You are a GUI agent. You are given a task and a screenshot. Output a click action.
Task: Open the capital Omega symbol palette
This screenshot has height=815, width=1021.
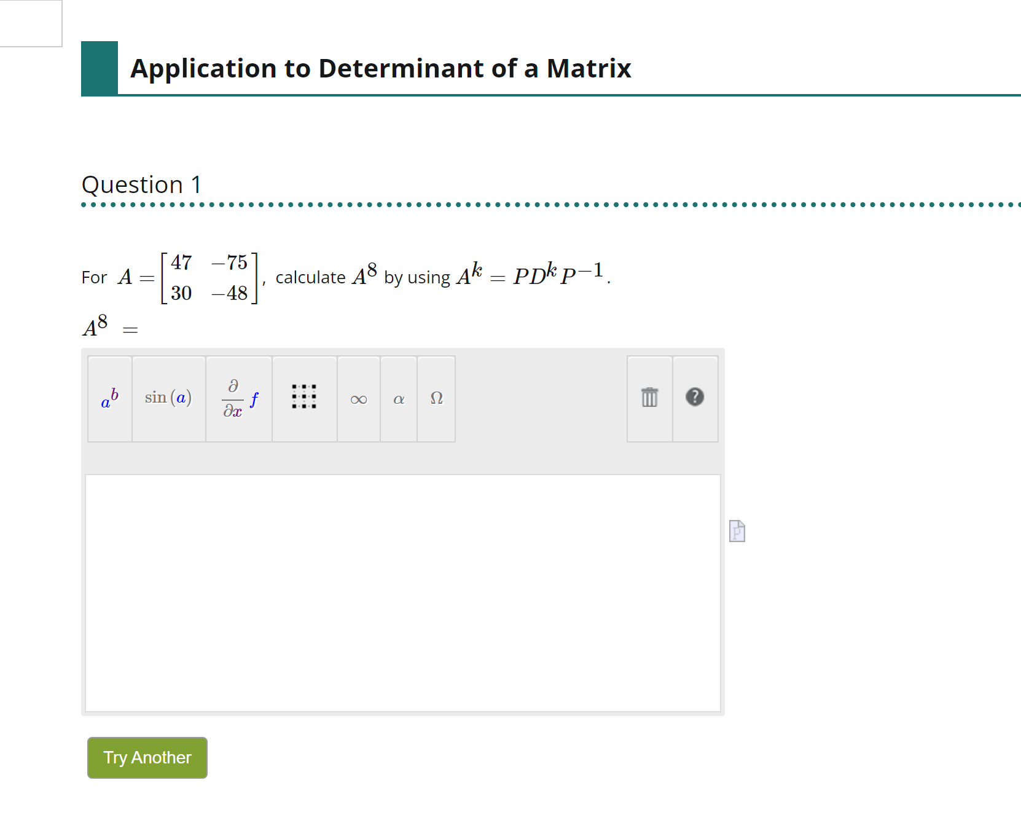coord(436,399)
